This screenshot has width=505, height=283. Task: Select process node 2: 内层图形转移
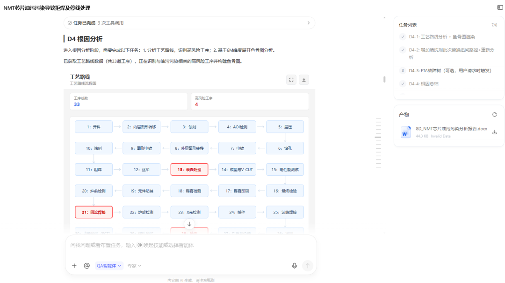click(141, 127)
